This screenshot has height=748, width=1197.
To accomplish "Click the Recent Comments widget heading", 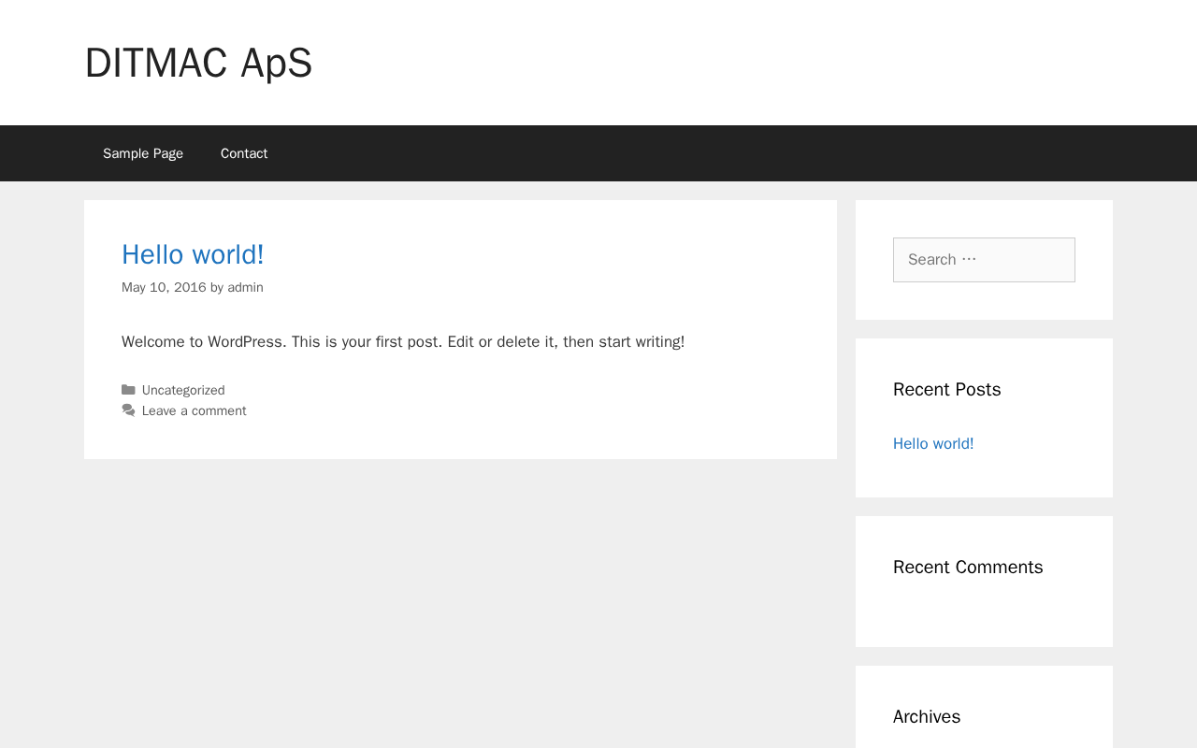I will (968, 567).
